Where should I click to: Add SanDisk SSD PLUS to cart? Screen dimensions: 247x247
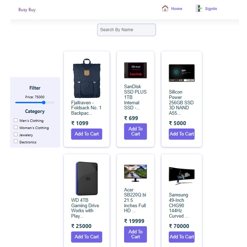(x=136, y=131)
